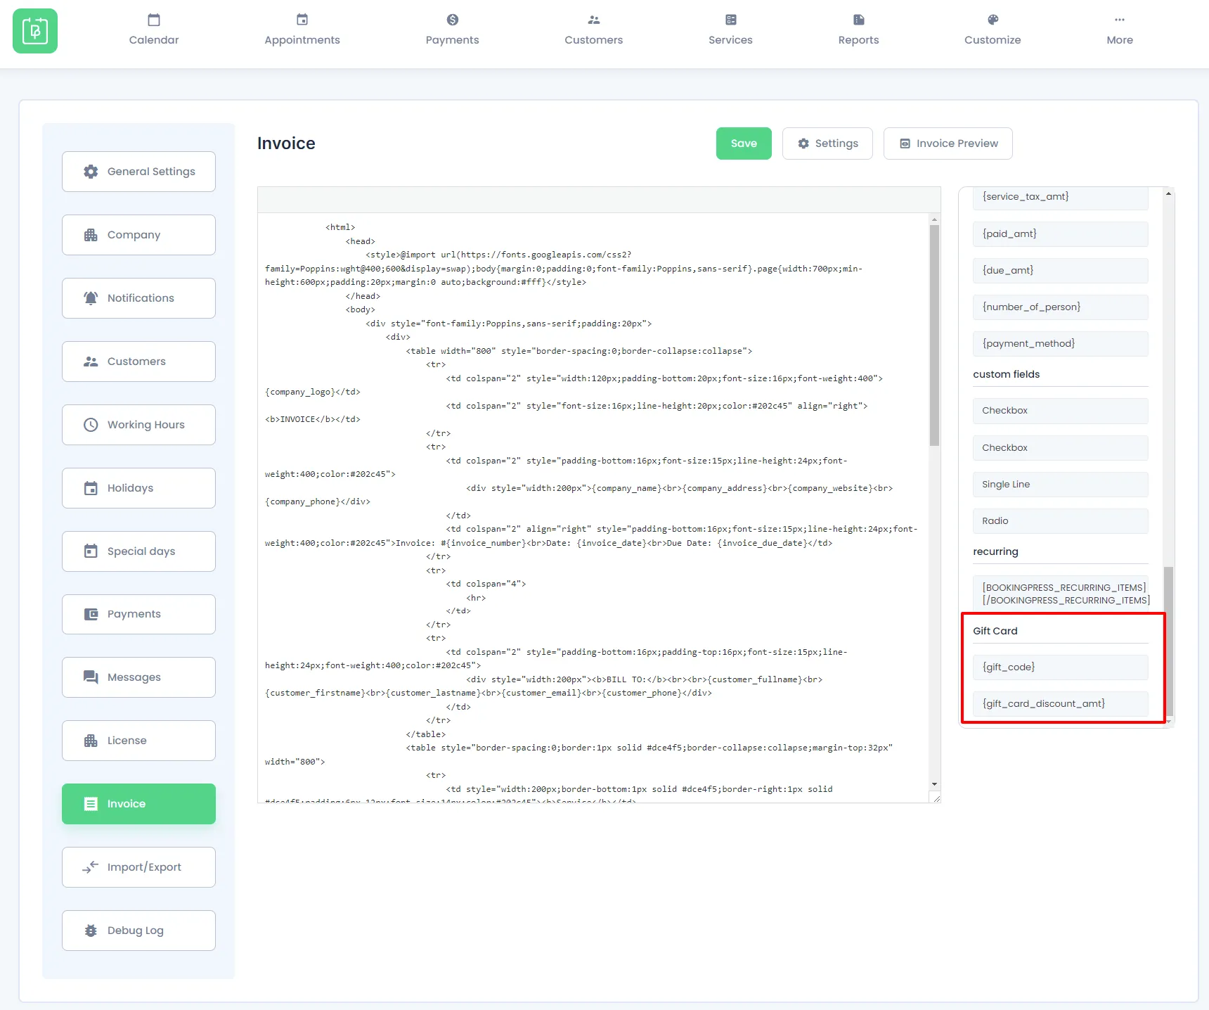Select Import/Export in the sidebar
This screenshot has width=1209, height=1010.
coord(138,867)
